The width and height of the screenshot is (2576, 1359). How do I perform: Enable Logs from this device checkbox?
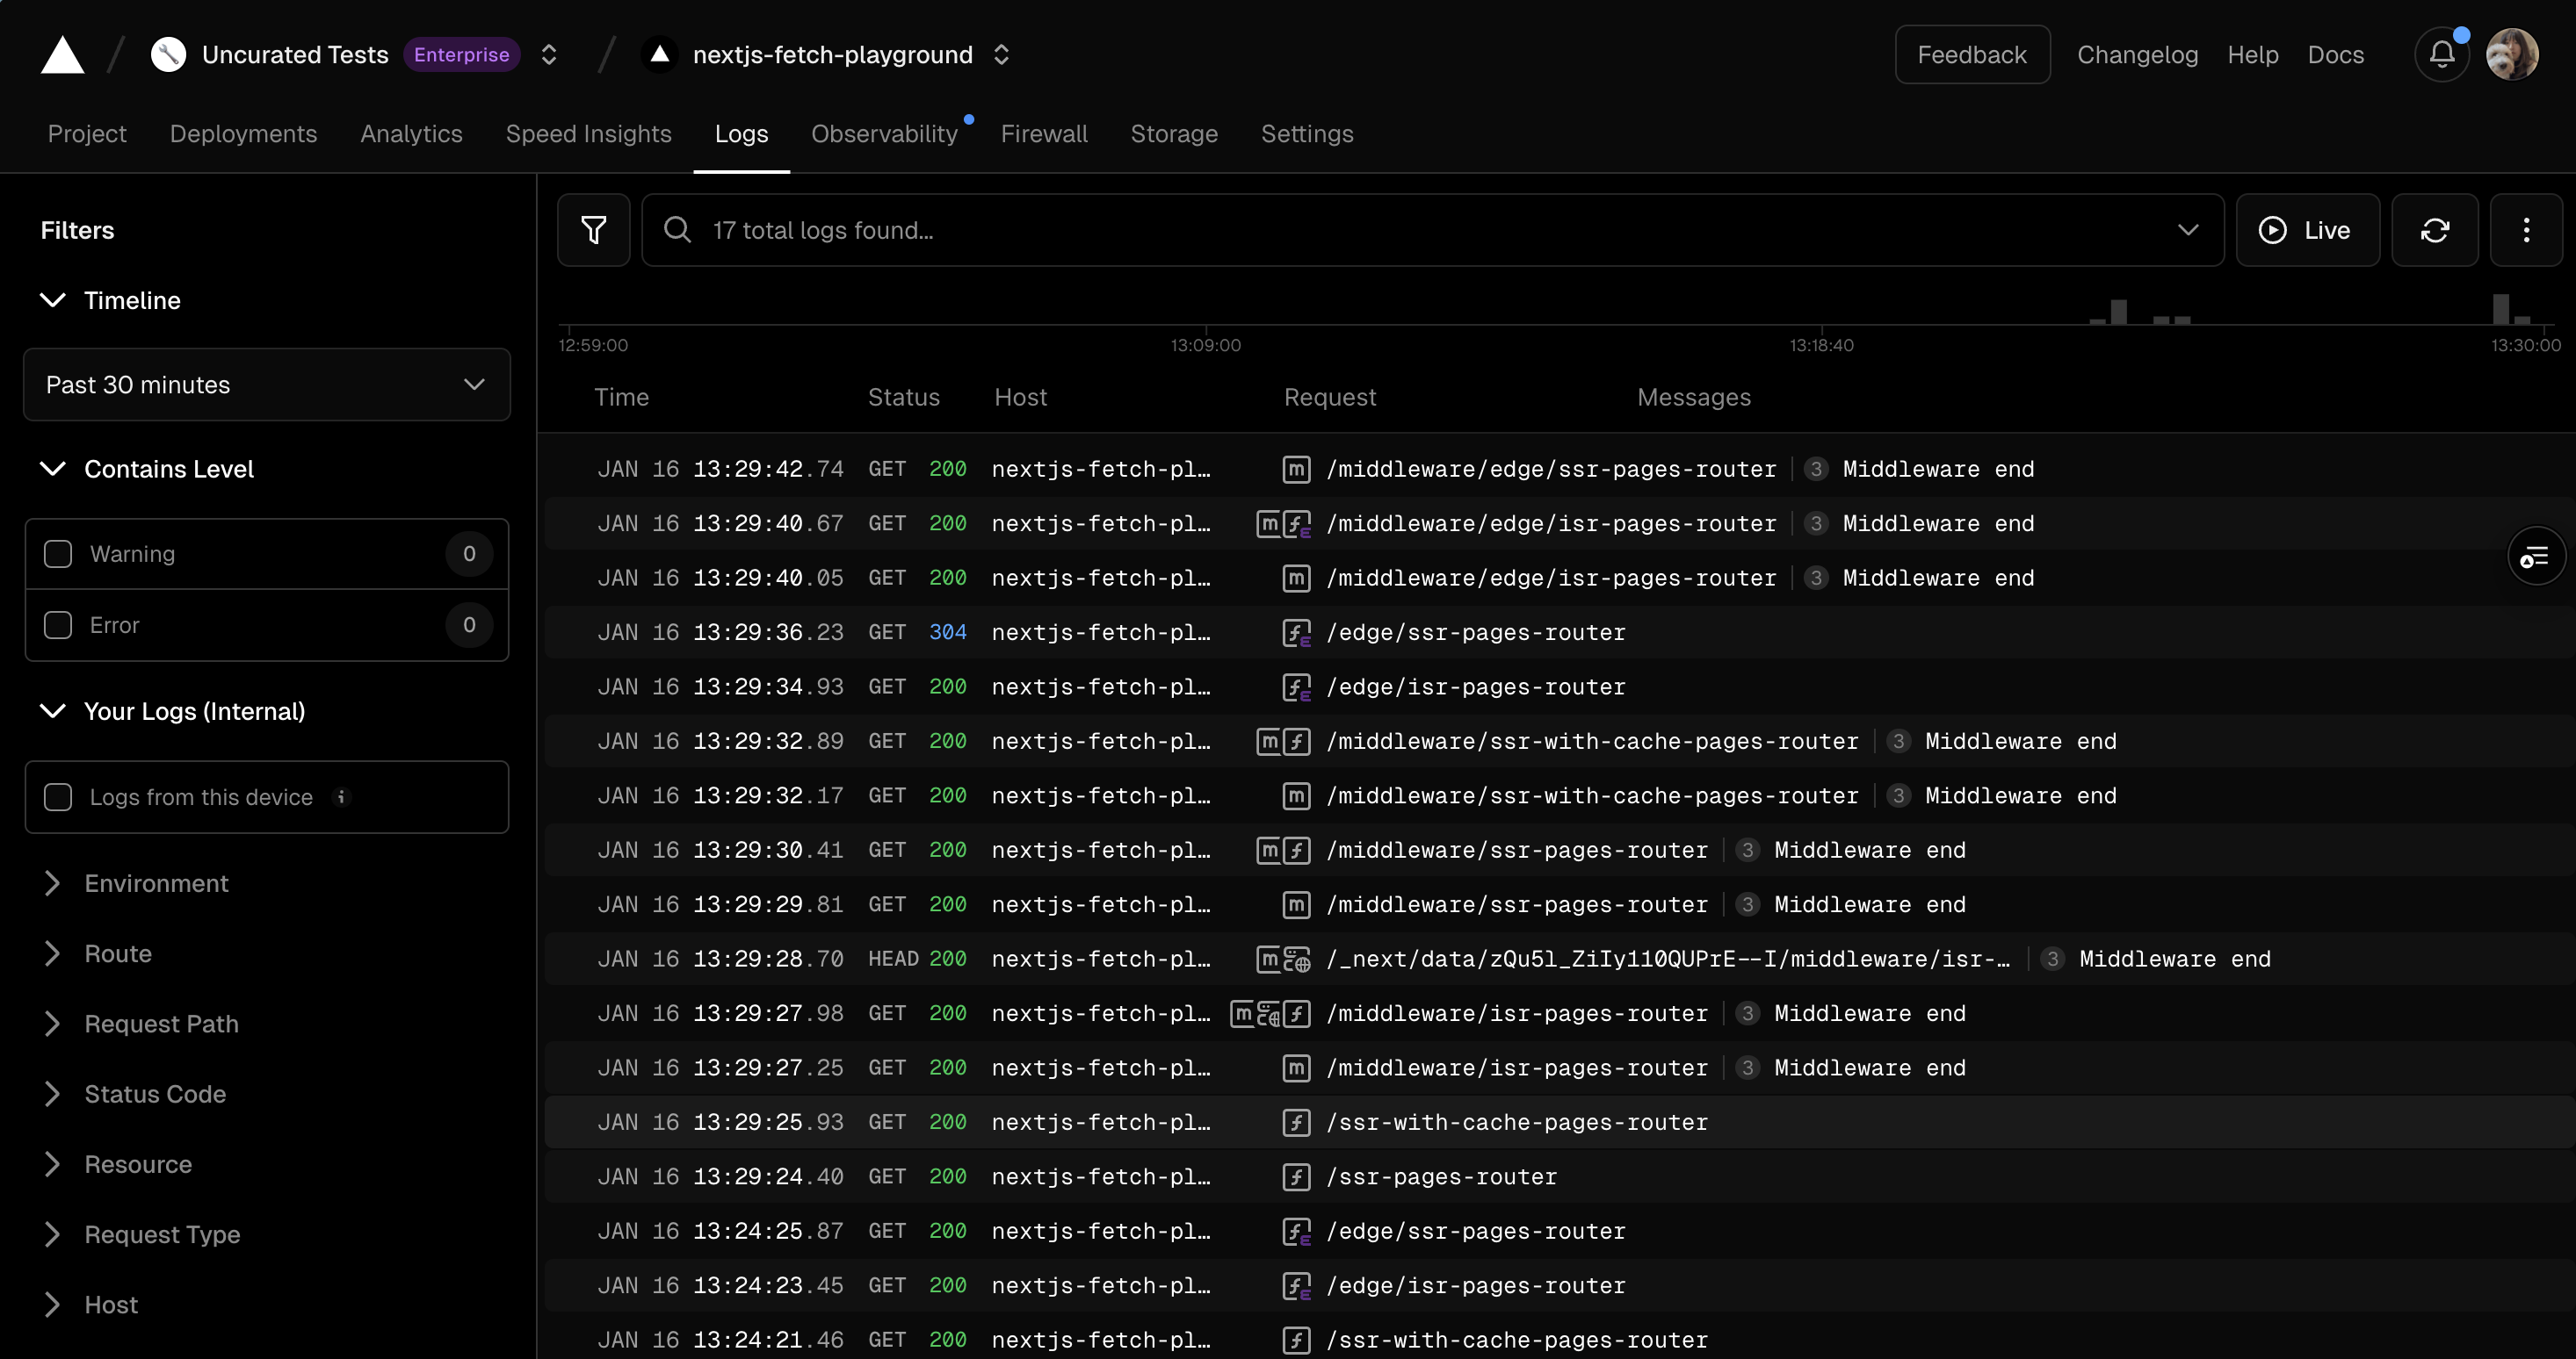click(x=58, y=797)
